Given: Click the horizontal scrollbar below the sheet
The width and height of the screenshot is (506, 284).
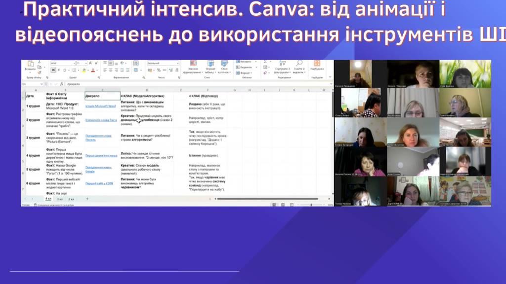Looking at the screenshot, I should pos(267,199).
